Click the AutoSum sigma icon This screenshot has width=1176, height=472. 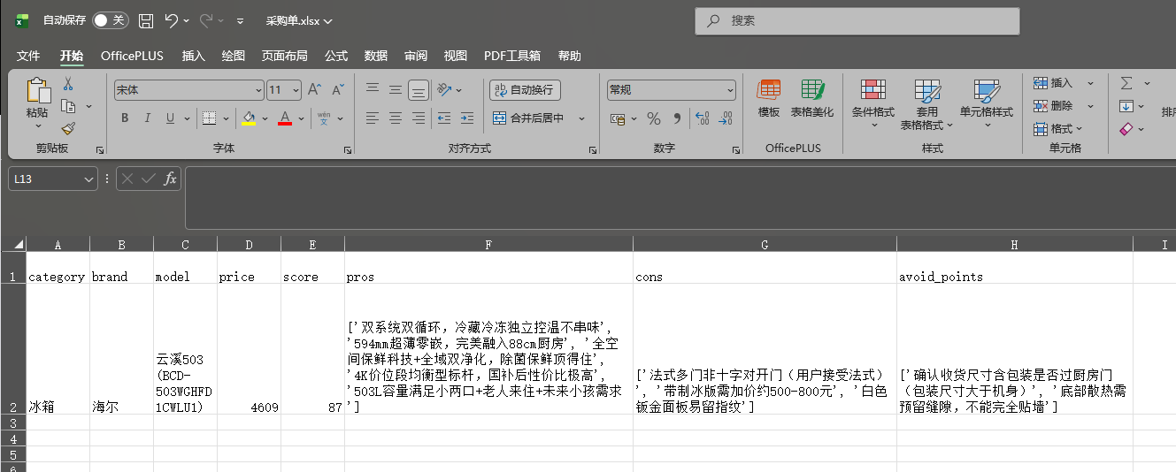click(1126, 83)
